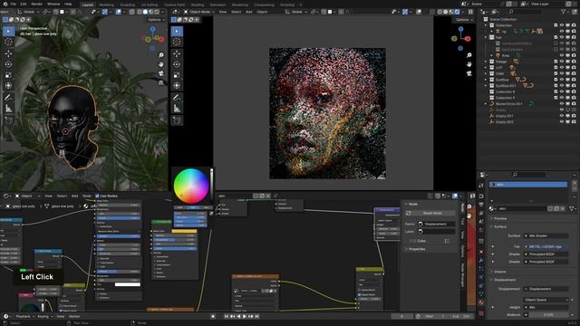580x326 pixels.
Task: Click pan hand icon in right viewport
Action: (469, 64)
